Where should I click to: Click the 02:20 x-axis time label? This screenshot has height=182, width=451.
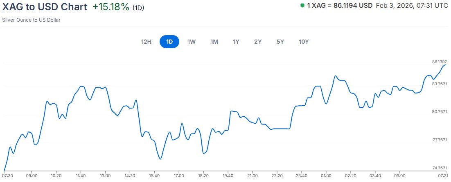point(350,175)
